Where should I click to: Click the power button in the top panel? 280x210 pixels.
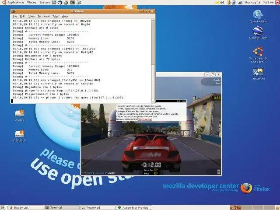278,2
